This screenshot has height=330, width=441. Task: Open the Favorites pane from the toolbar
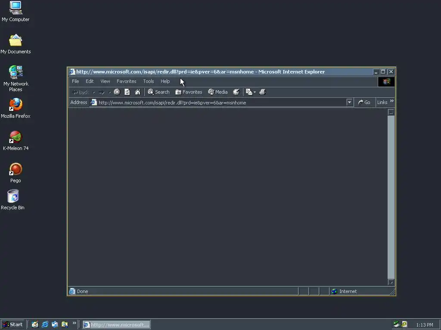point(189,92)
